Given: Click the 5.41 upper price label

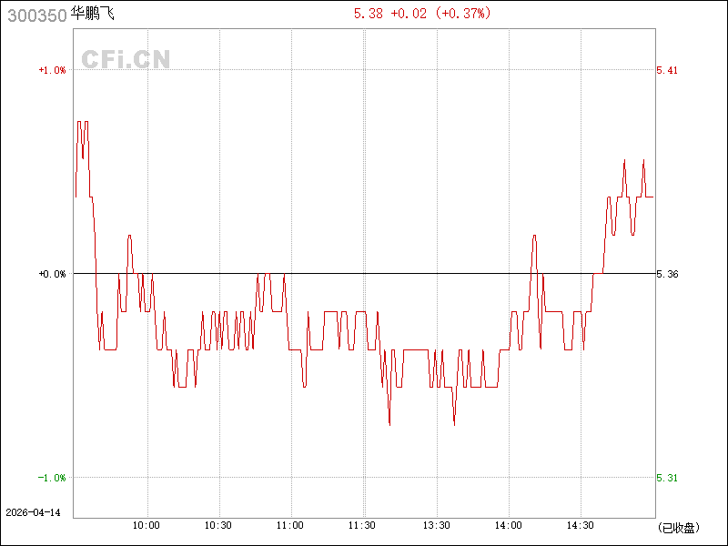Looking at the screenshot, I should [x=666, y=70].
